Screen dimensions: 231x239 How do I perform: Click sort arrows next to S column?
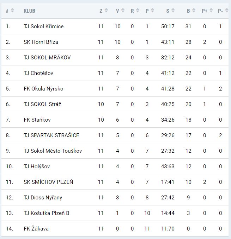173,11
